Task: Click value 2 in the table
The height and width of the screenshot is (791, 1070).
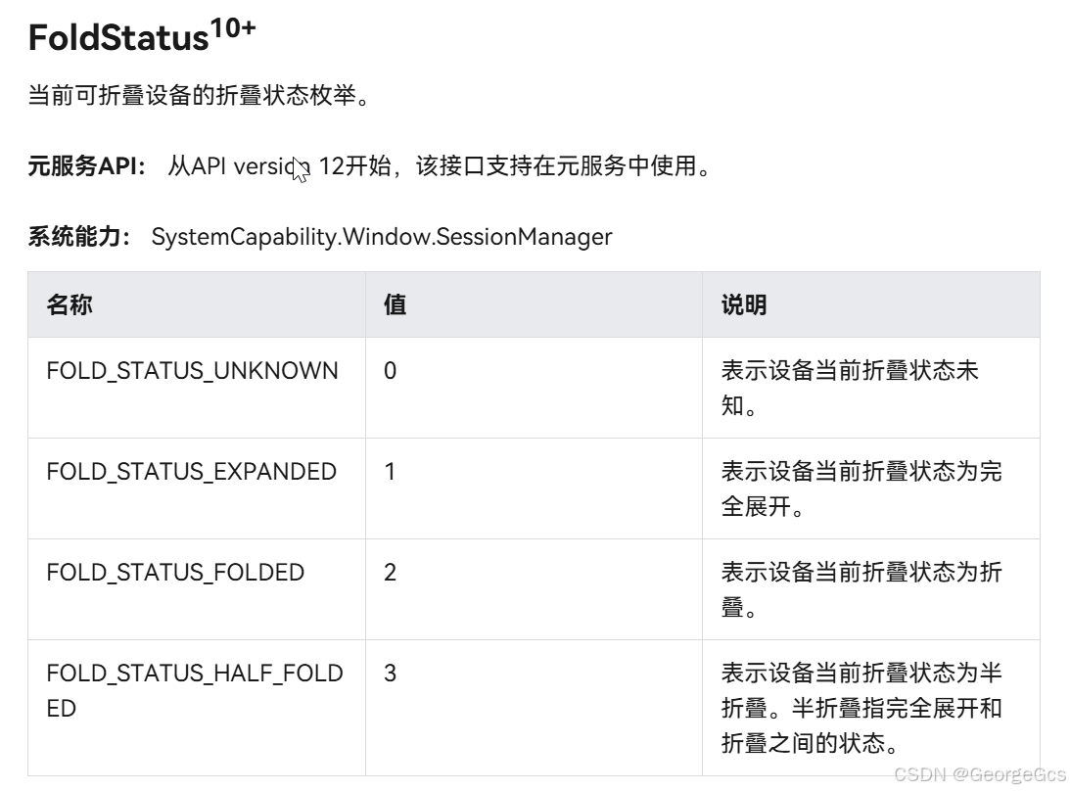Action: [x=390, y=573]
